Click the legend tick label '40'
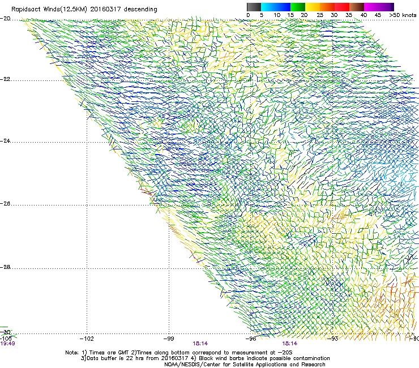The height and width of the screenshot is (368, 419). click(x=364, y=15)
